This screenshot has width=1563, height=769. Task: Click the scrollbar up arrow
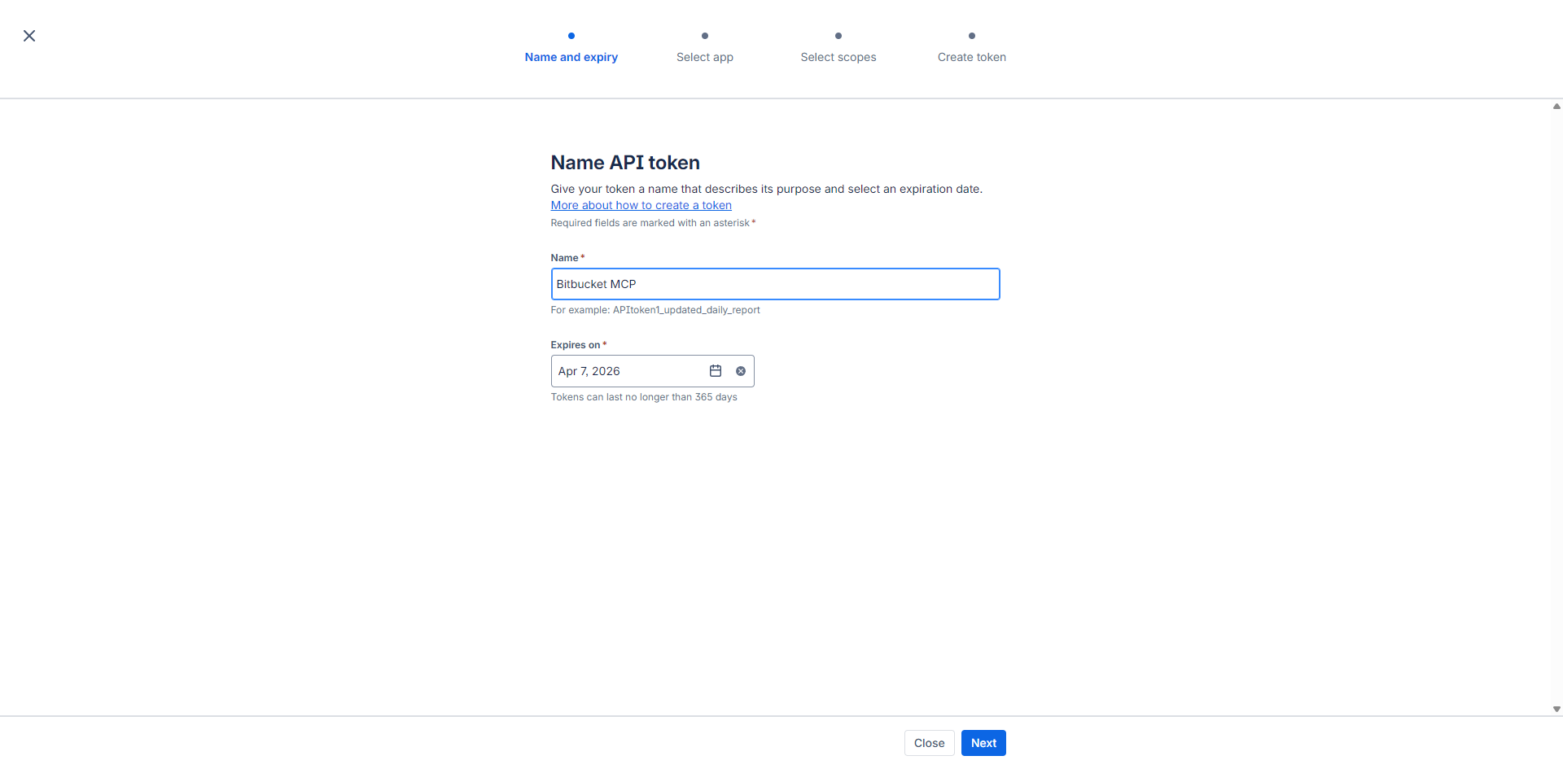[x=1556, y=106]
